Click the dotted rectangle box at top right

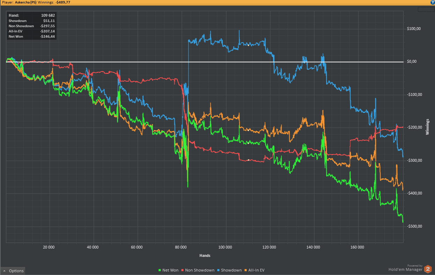(x=426, y=9)
